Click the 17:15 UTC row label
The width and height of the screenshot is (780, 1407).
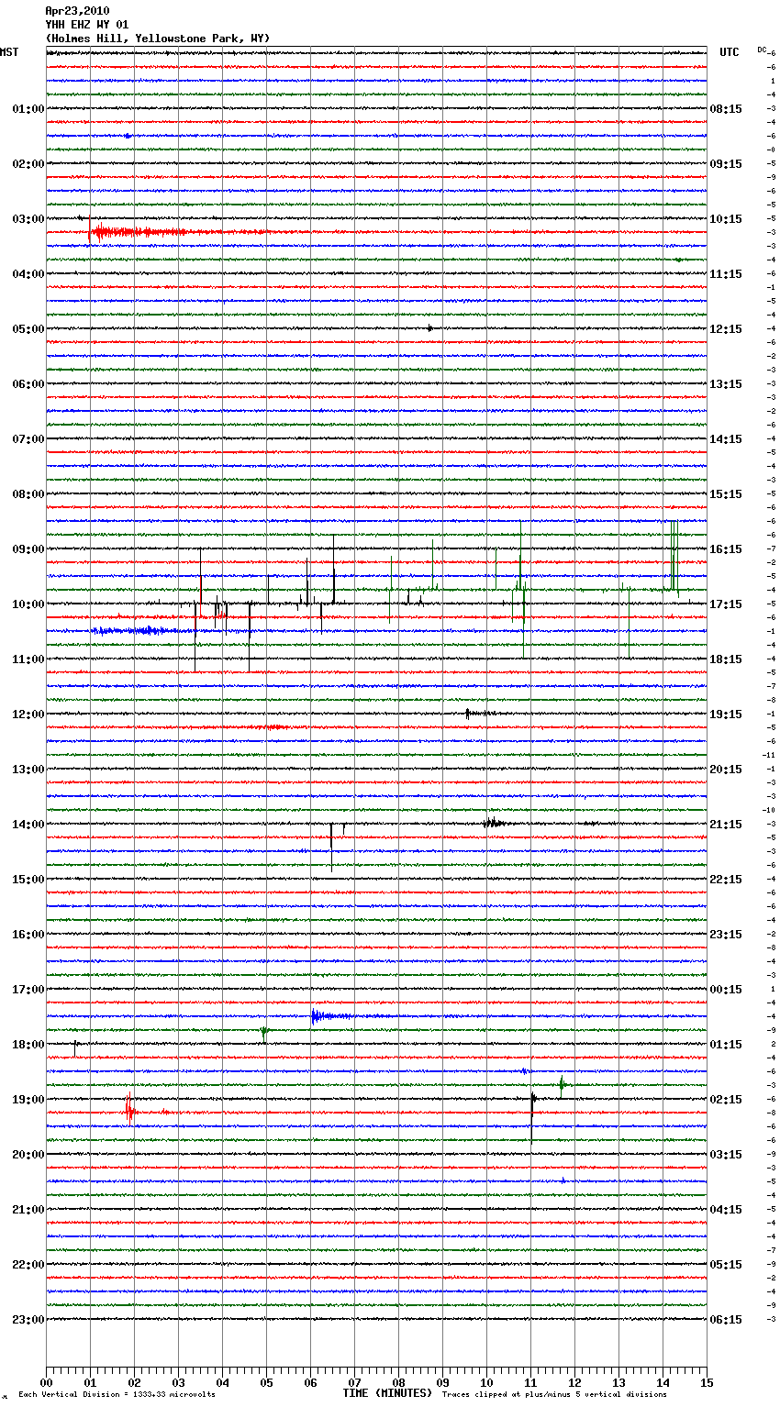pyautogui.click(x=726, y=604)
